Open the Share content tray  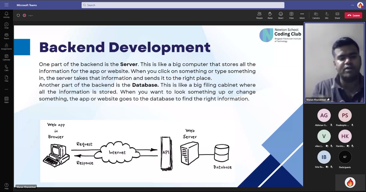337,15
